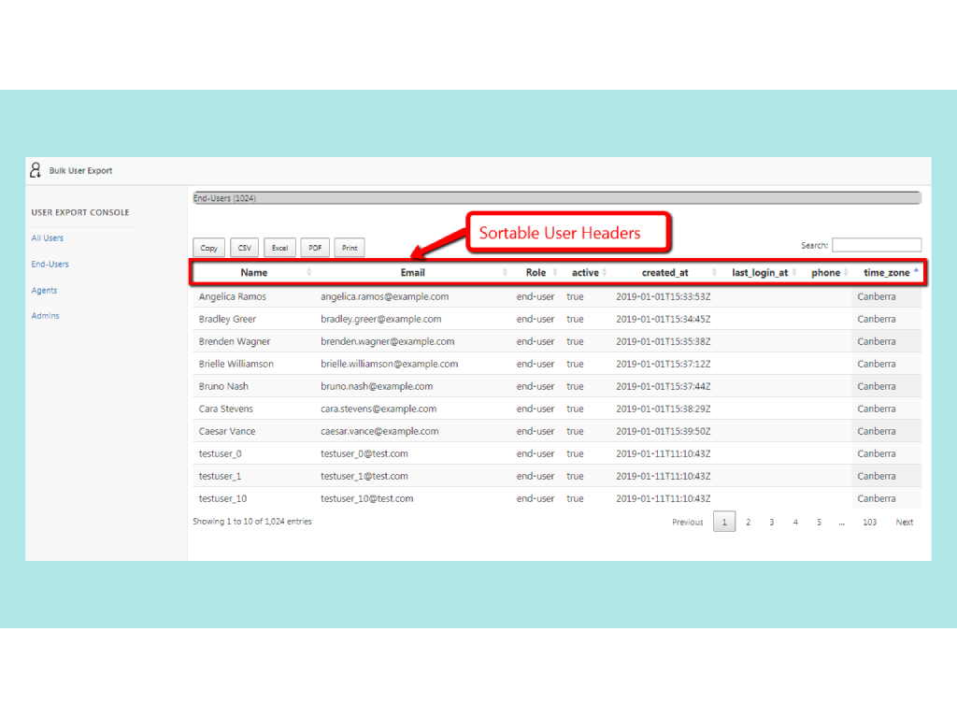Image resolution: width=957 pixels, height=718 pixels.
Task: Sort the table by Name column
Action: [x=253, y=273]
